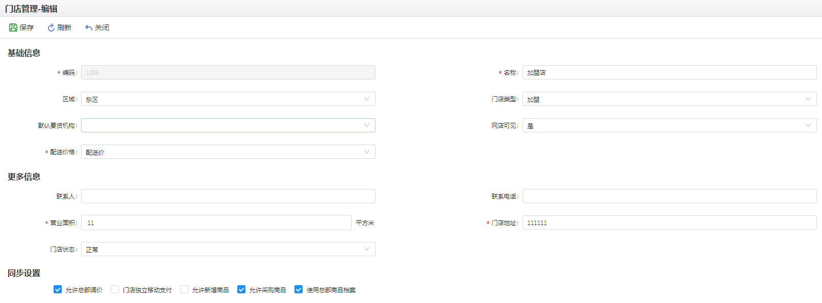Enable 允许新增商品 checkbox

(x=184, y=289)
